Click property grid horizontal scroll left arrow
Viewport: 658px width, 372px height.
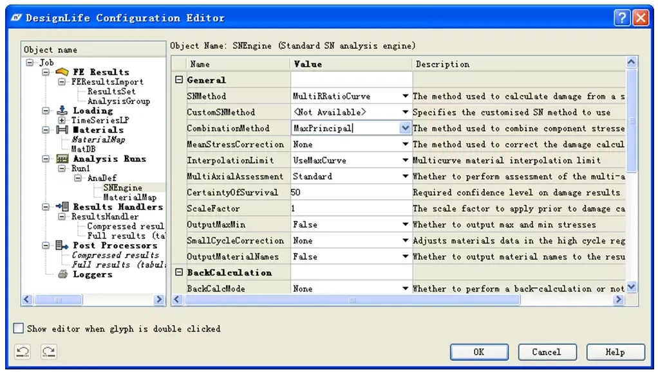click(178, 299)
